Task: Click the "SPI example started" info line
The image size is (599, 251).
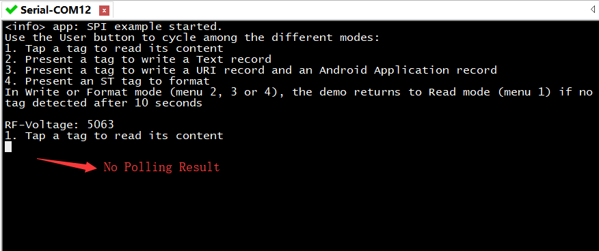Action: 114,27
